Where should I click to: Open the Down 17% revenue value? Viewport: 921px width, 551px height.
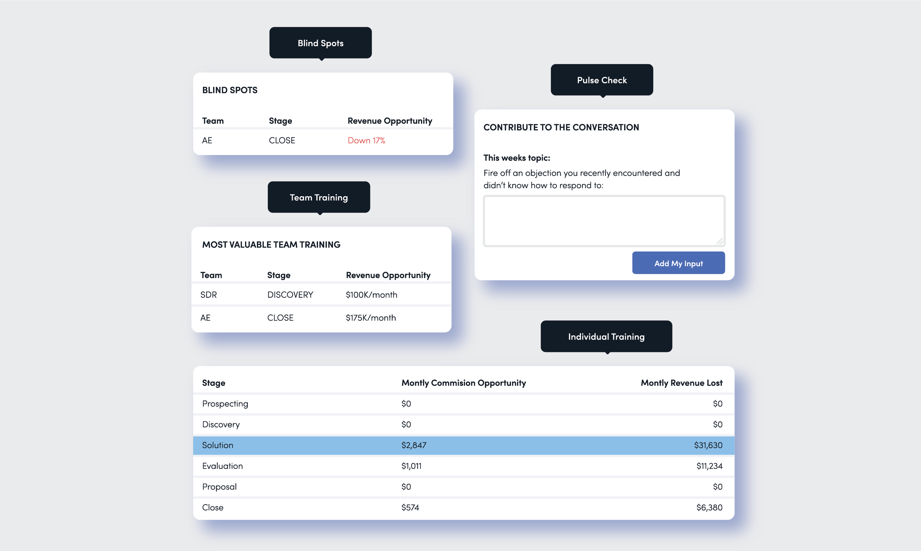tap(366, 140)
